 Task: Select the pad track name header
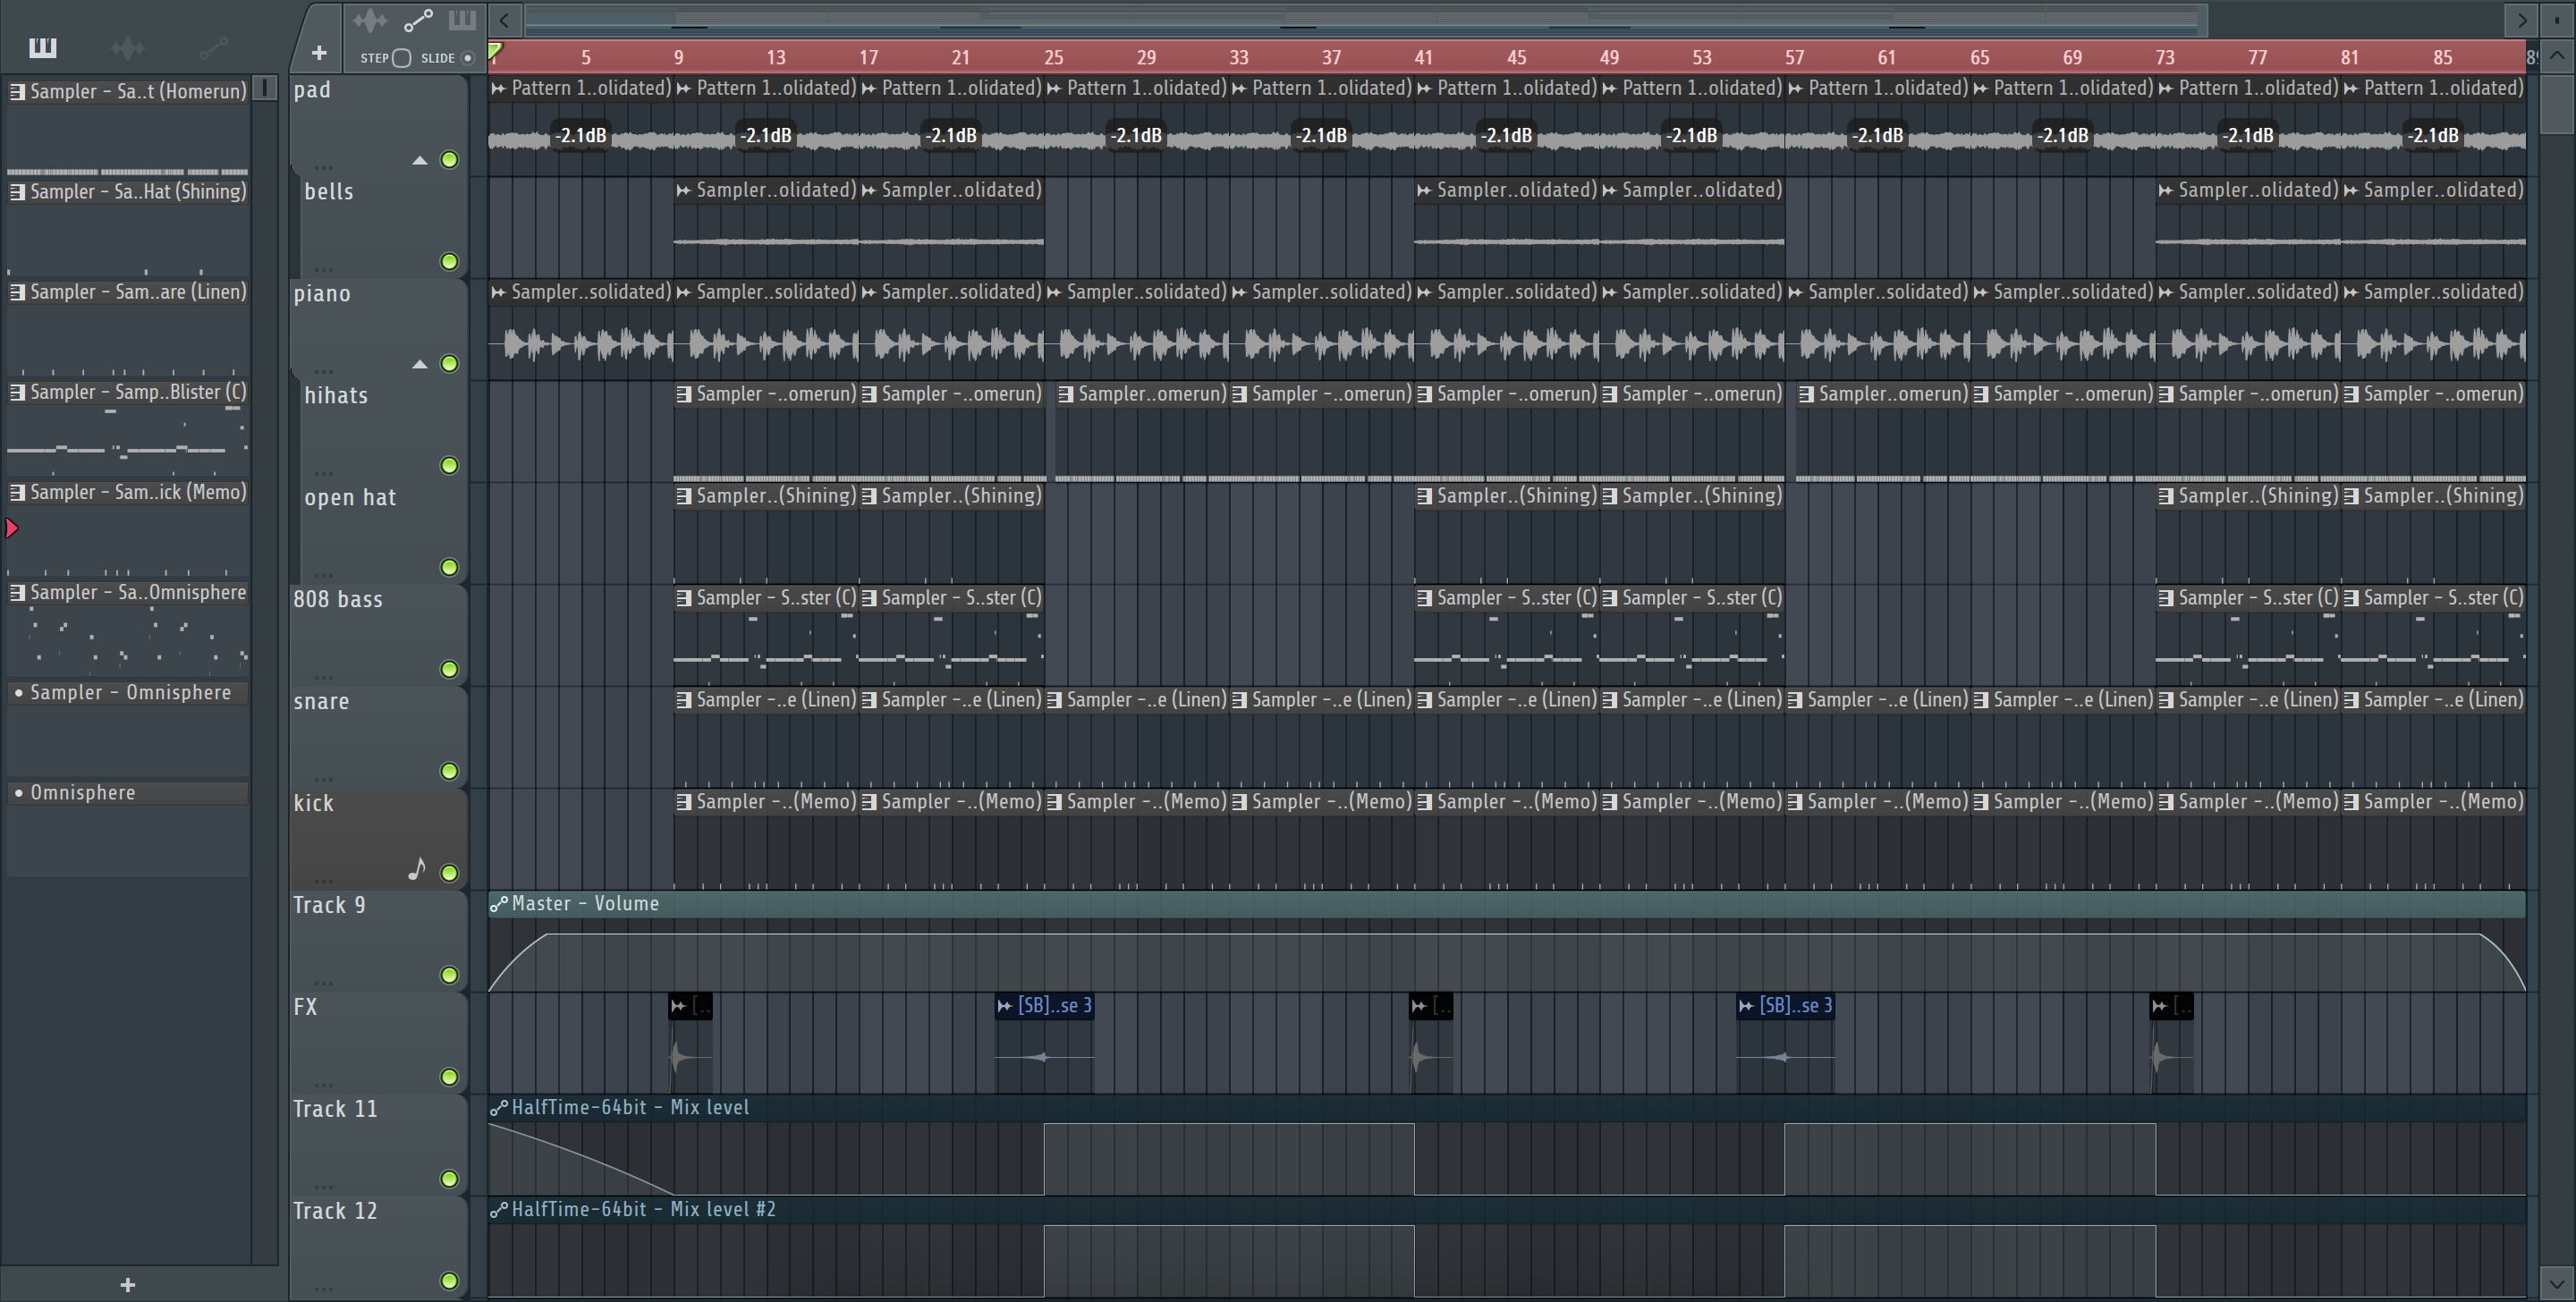pyautogui.click(x=312, y=90)
